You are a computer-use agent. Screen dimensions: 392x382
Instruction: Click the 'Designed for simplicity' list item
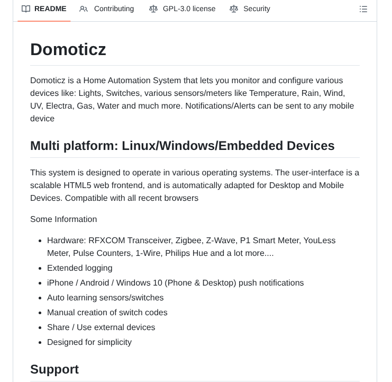tap(89, 342)
